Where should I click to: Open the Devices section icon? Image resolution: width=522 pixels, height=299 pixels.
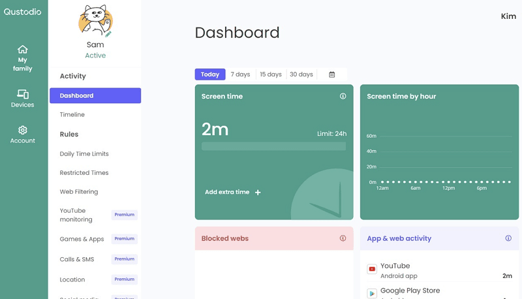point(23,94)
